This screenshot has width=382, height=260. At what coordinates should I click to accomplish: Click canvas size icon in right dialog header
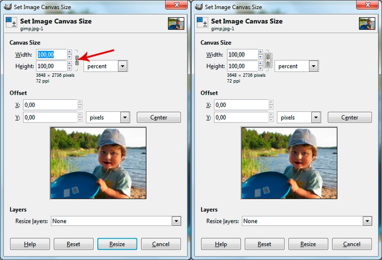tap(202, 23)
